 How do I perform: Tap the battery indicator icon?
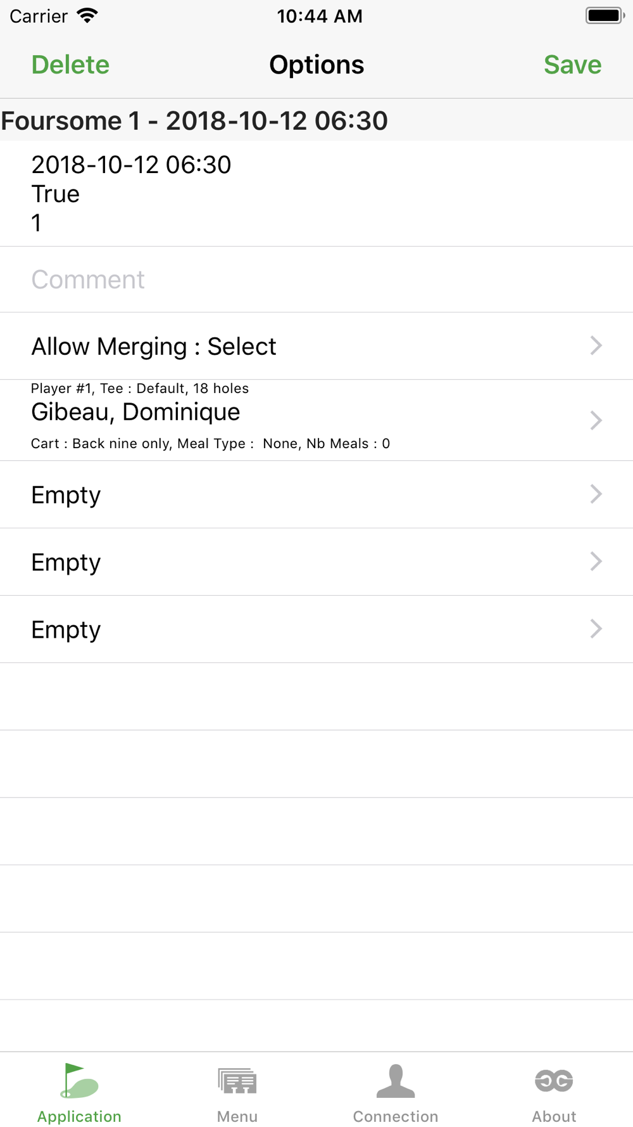(605, 16)
